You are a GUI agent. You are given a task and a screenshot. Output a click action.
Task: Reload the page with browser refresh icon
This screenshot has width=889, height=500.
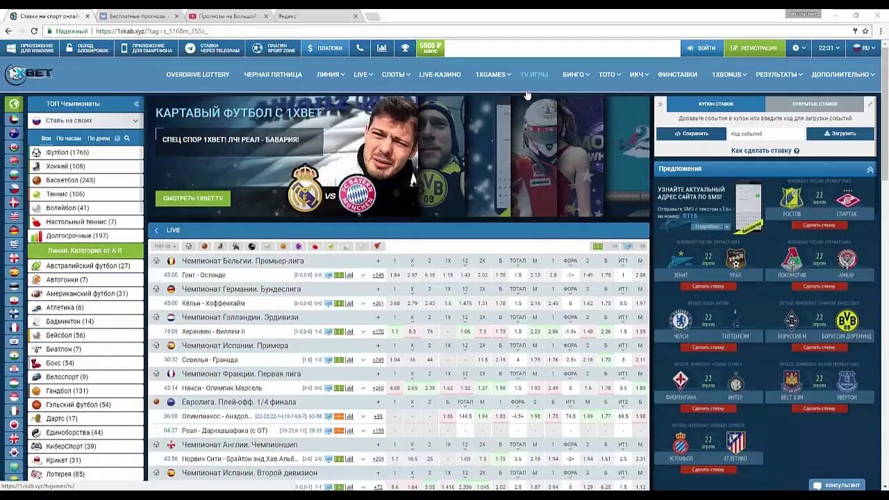pos(34,31)
